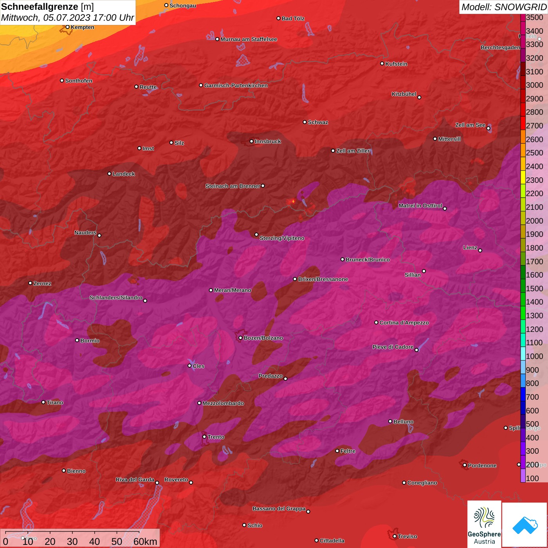Click the Reutte label

148,87
